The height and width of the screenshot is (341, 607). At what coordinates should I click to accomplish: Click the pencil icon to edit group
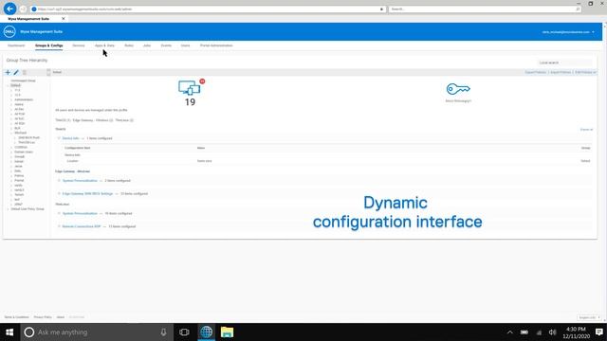16,72
